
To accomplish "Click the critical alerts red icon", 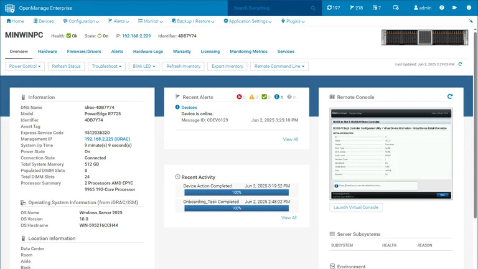I will point(240,97).
